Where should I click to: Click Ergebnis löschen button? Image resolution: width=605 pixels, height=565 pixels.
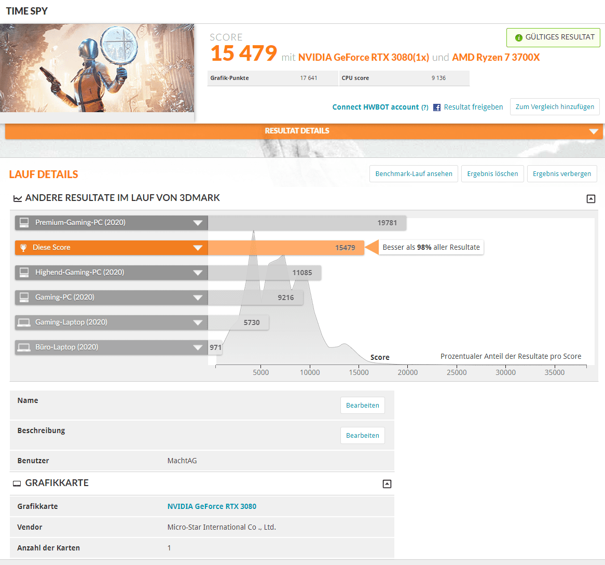(492, 174)
